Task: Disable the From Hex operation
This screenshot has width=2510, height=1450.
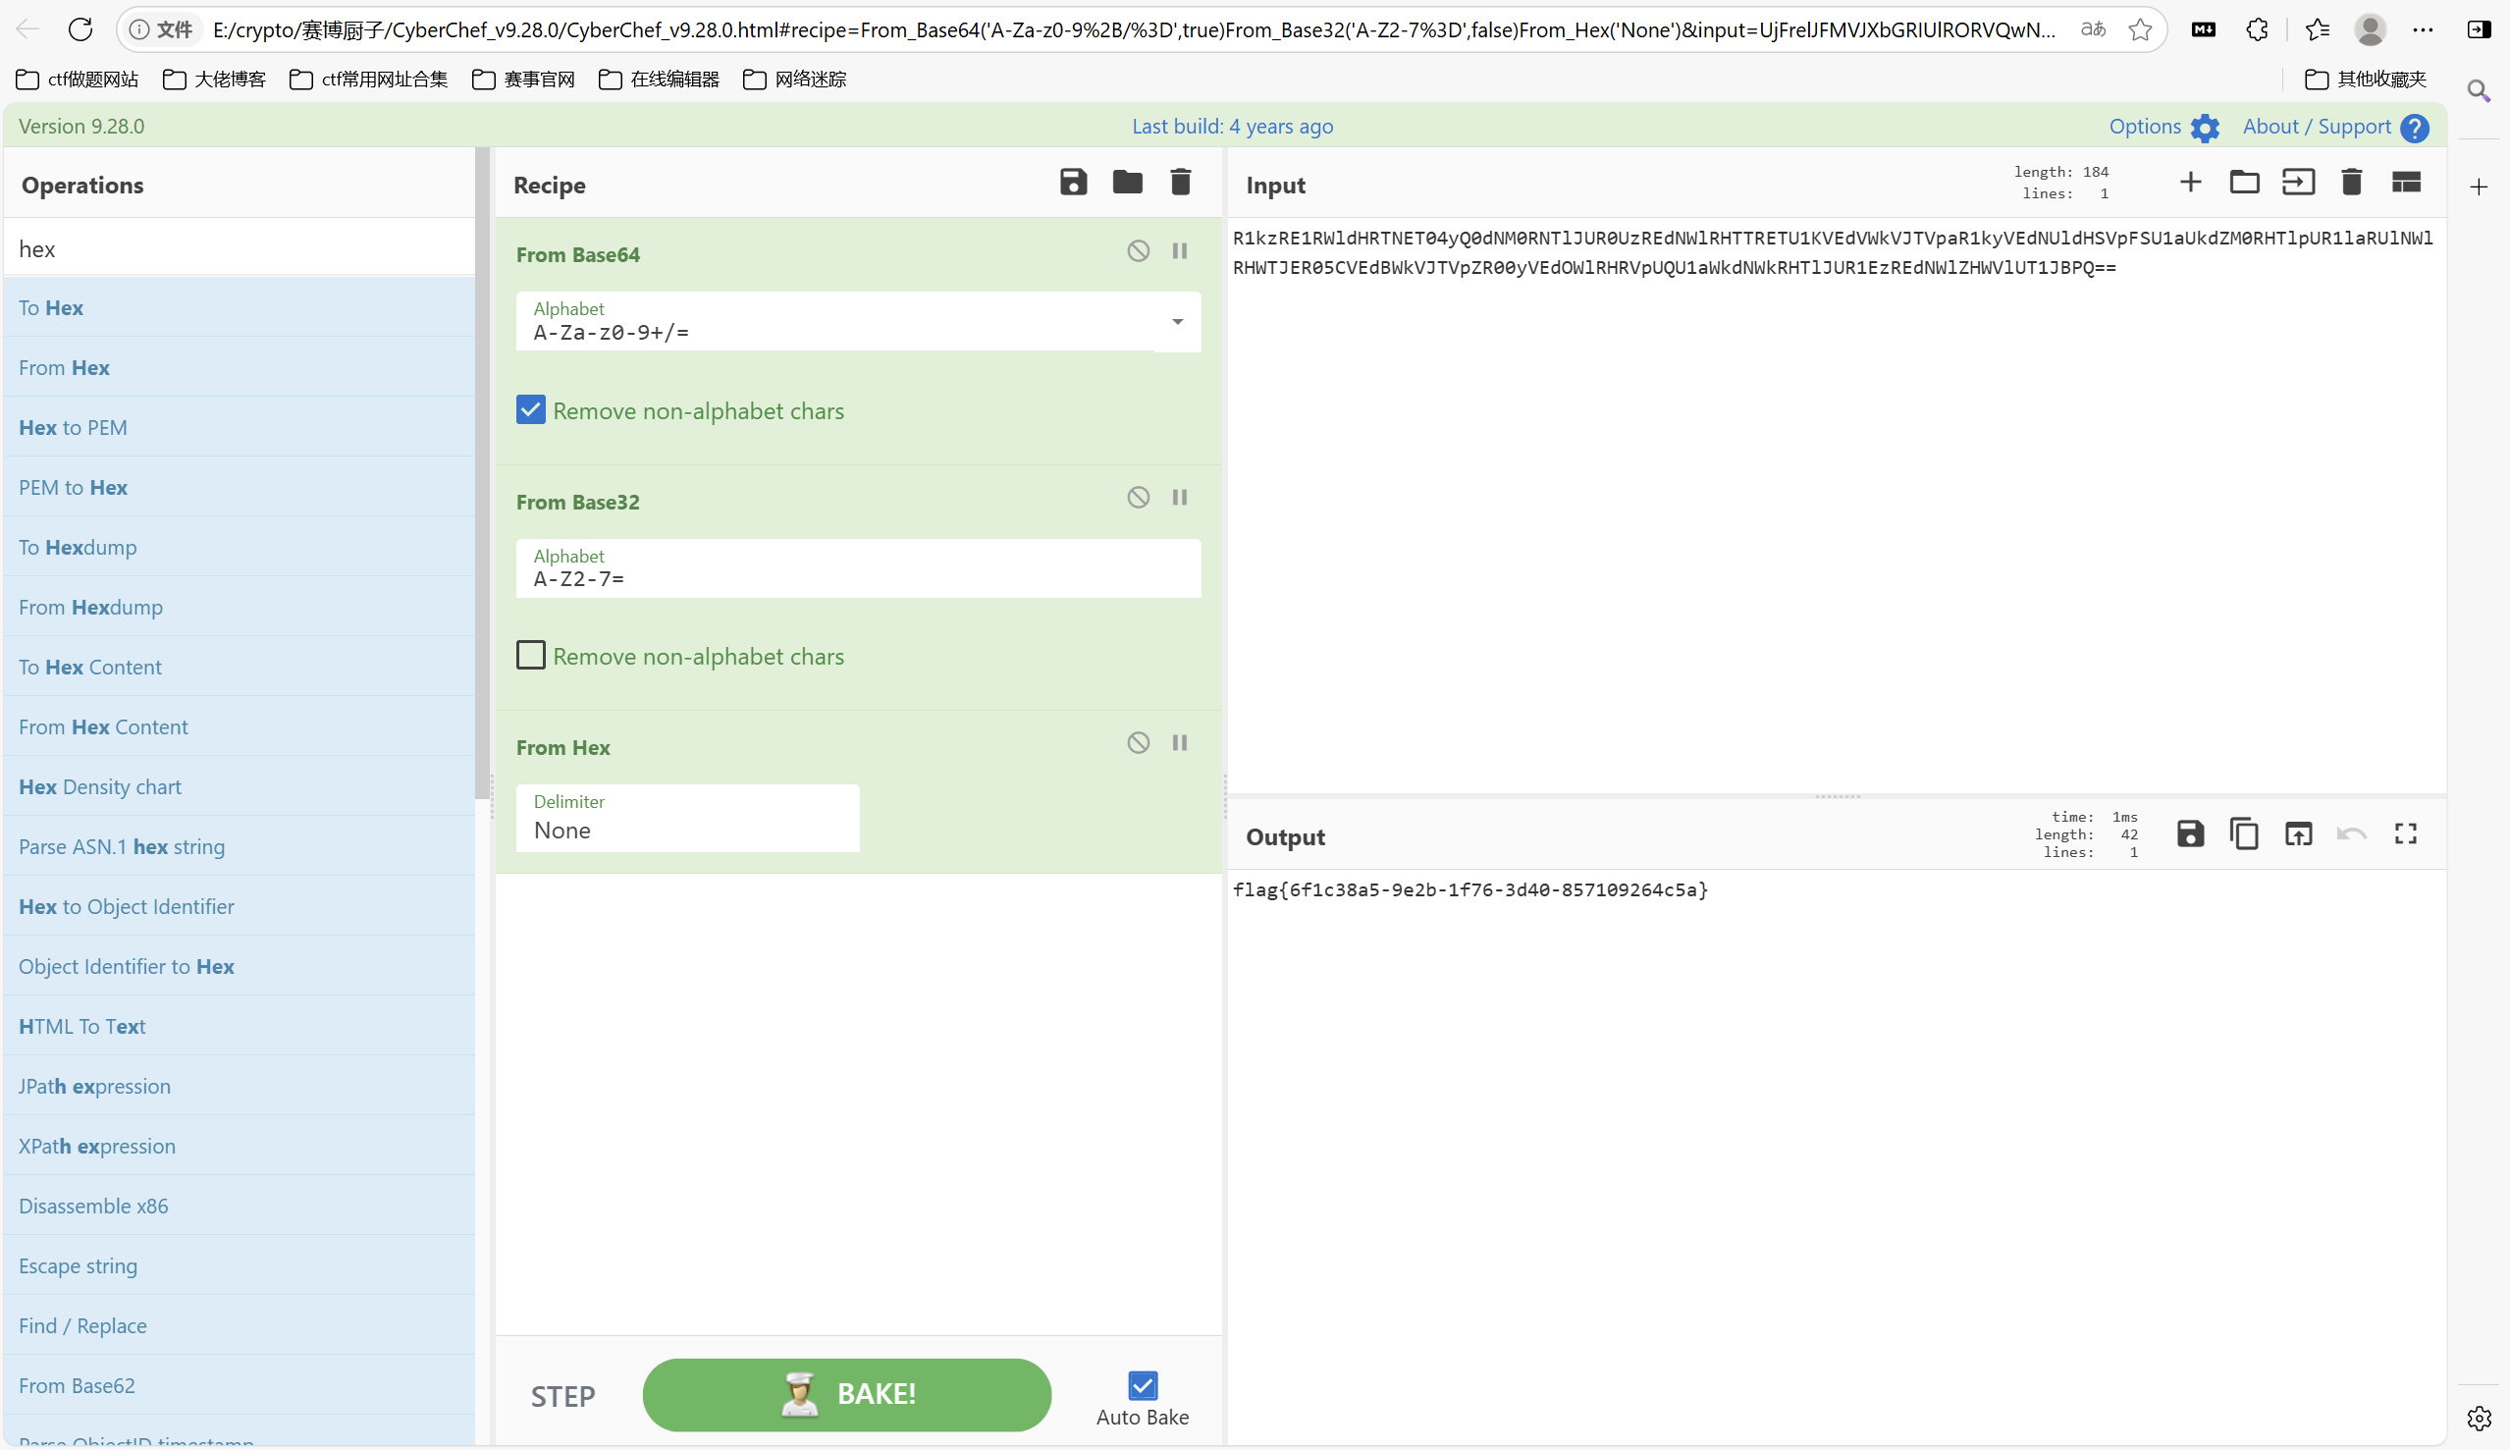Action: pyautogui.click(x=1138, y=743)
